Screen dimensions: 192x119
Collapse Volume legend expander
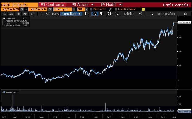pyautogui.click(x=2, y=92)
